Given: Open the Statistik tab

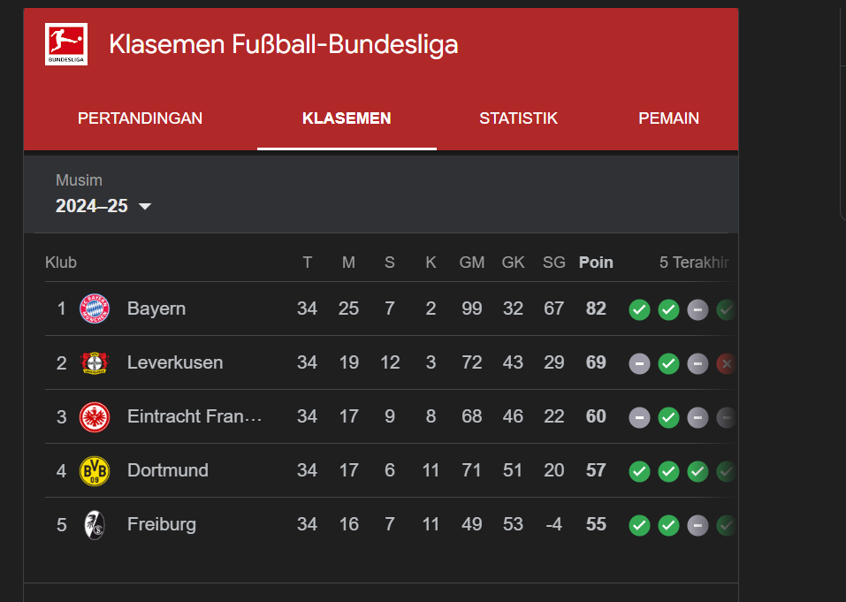Looking at the screenshot, I should [x=518, y=118].
